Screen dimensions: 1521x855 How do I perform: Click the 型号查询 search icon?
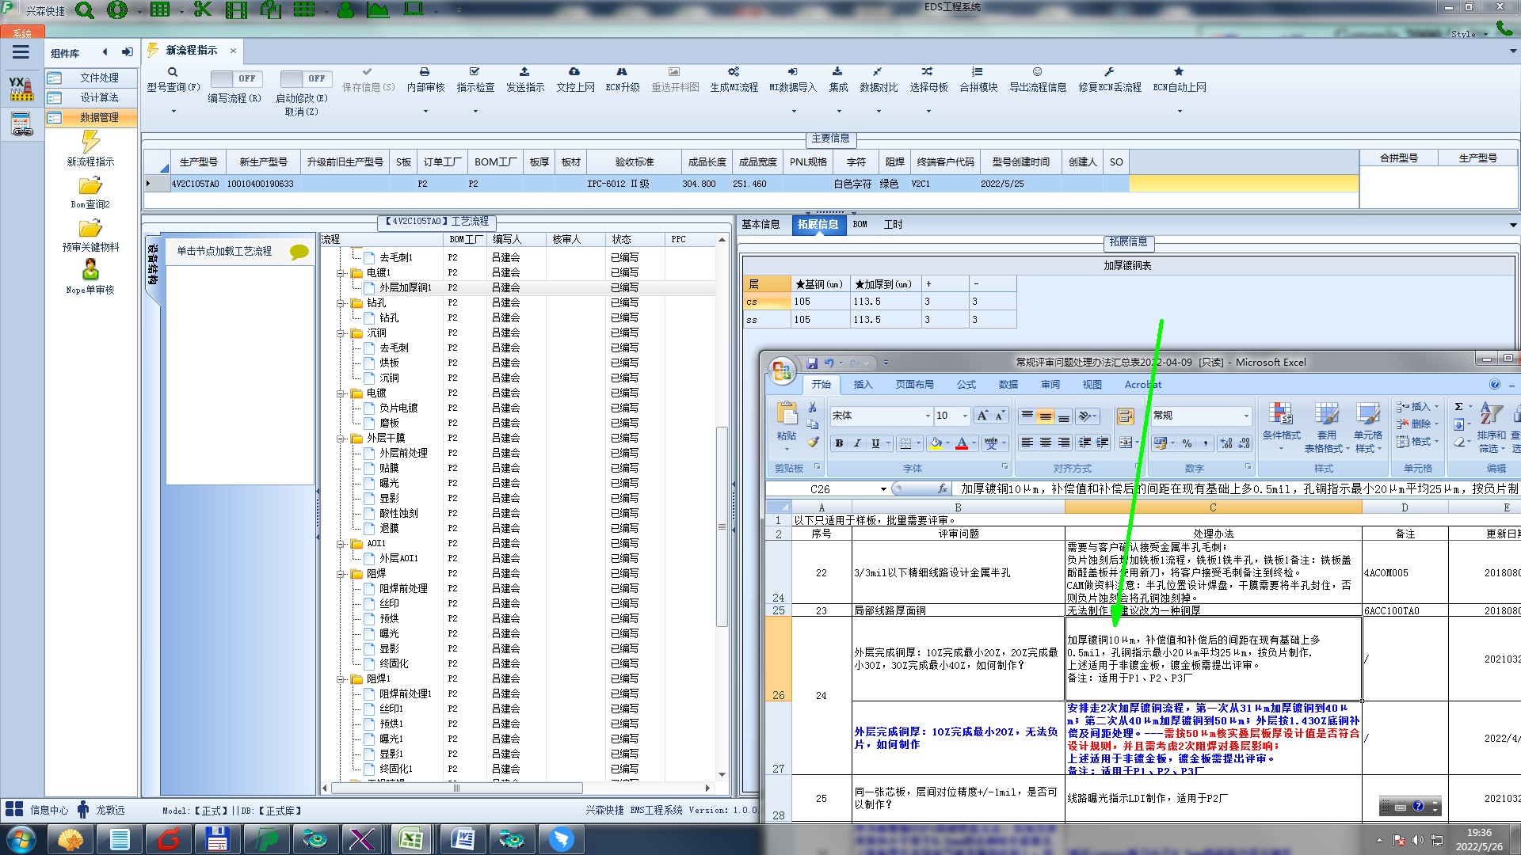(x=173, y=72)
